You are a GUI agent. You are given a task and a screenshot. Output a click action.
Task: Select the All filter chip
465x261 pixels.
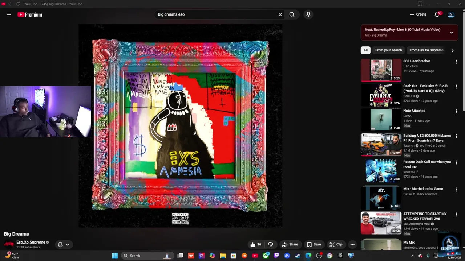tap(365, 50)
